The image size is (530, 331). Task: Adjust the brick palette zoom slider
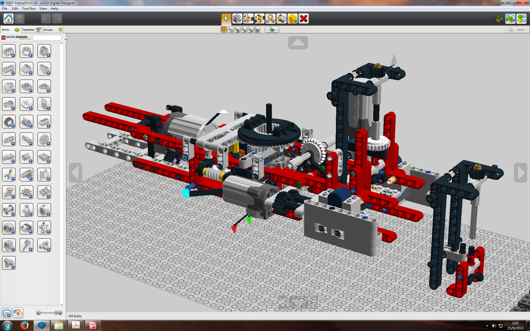(x=48, y=313)
